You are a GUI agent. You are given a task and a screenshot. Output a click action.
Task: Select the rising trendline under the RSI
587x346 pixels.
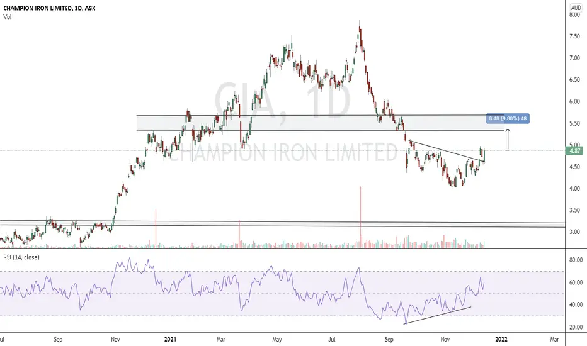[x=437, y=315]
